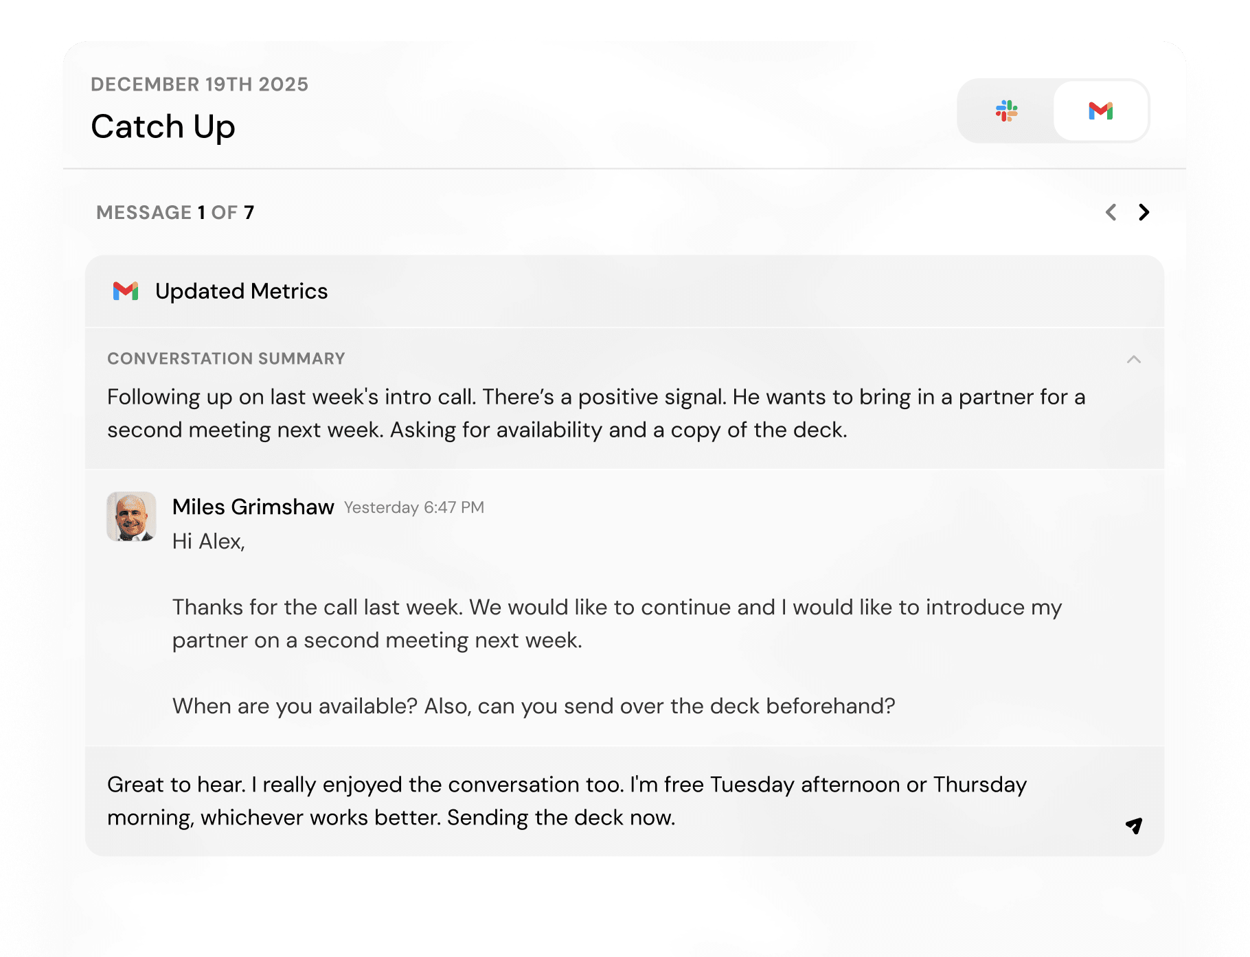1250x957 pixels.
Task: Switch to the Slack source tab
Action: 1006,111
